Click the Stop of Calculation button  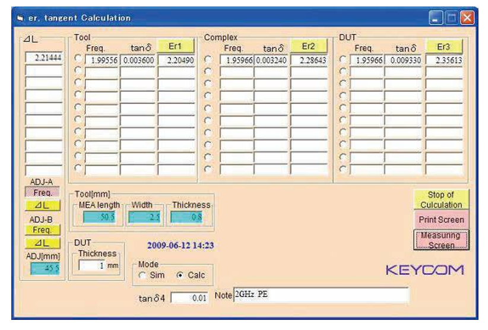coord(441,199)
